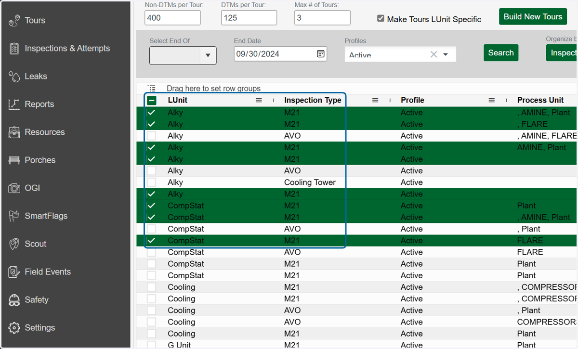Click the Safety helmet icon
This screenshot has height=349, width=578.
point(14,299)
